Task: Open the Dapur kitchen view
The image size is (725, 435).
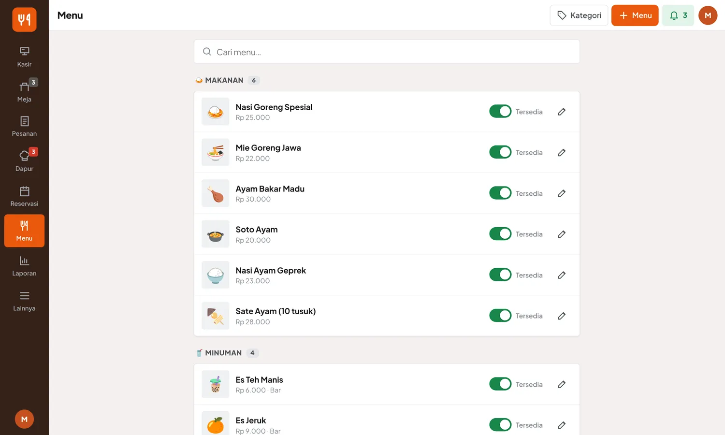Action: point(24,161)
